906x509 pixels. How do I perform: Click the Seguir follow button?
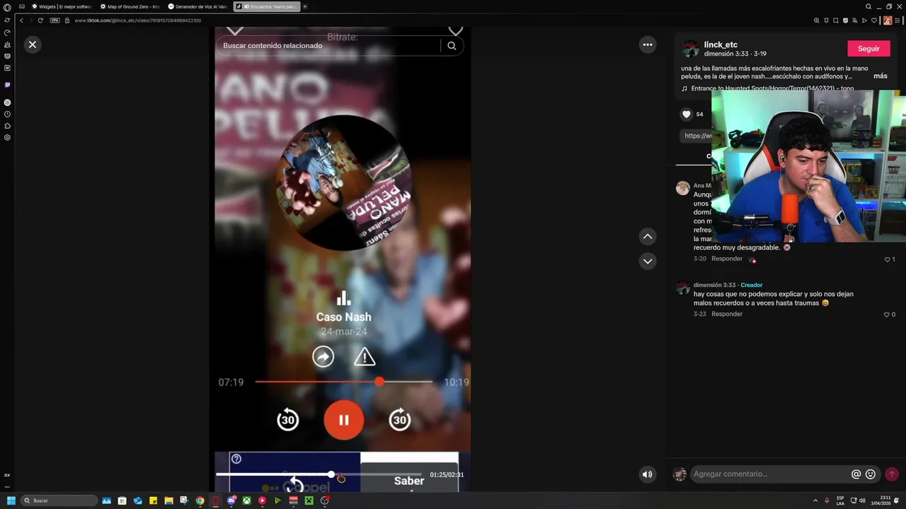pyautogui.click(x=868, y=49)
